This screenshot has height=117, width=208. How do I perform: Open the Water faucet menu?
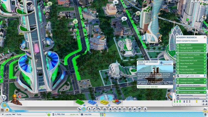coord(94,109)
